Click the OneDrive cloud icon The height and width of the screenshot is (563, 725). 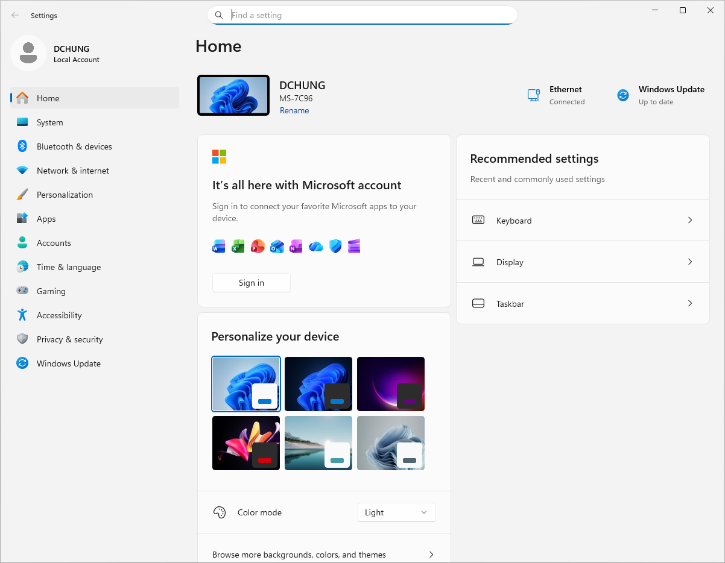(316, 246)
